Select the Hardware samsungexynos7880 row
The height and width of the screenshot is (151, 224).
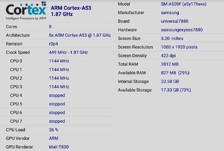coord(168,30)
